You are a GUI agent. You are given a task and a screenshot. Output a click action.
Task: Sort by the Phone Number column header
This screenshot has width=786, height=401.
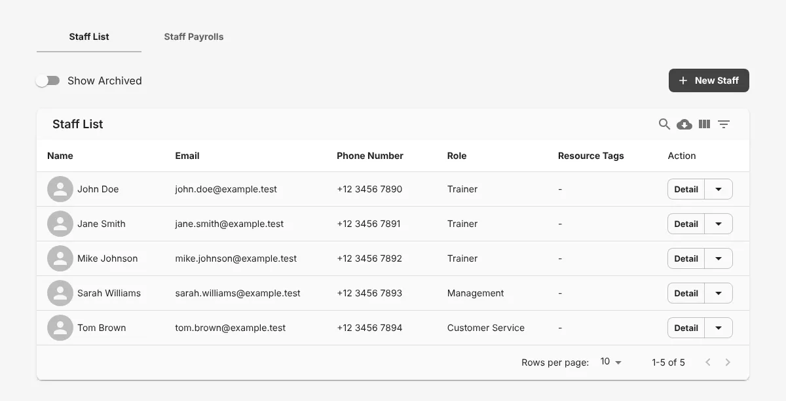point(370,156)
